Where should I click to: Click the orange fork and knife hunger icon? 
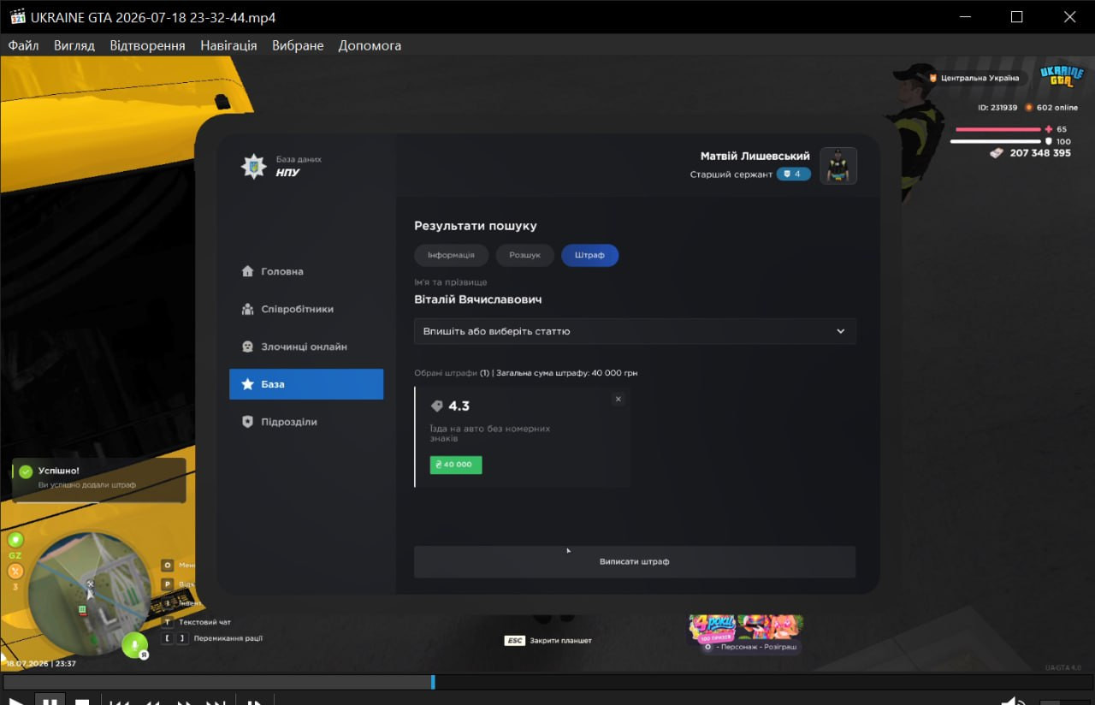[15, 571]
